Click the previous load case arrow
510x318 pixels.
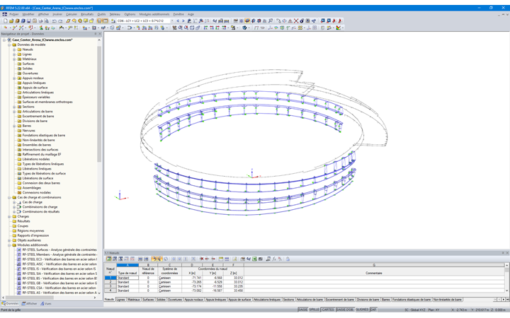178,20
